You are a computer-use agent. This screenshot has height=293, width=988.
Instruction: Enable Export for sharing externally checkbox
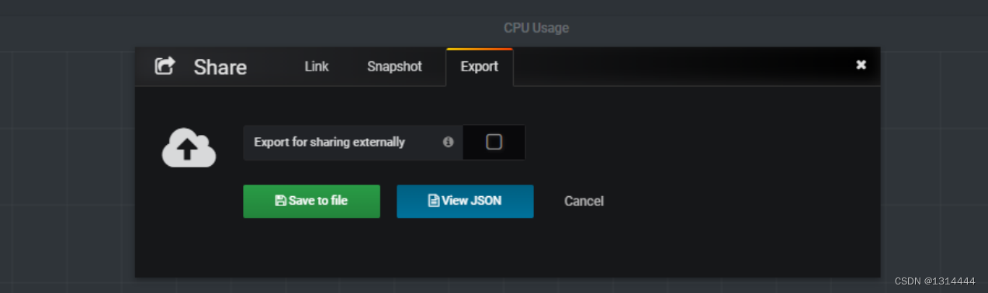coord(494,142)
